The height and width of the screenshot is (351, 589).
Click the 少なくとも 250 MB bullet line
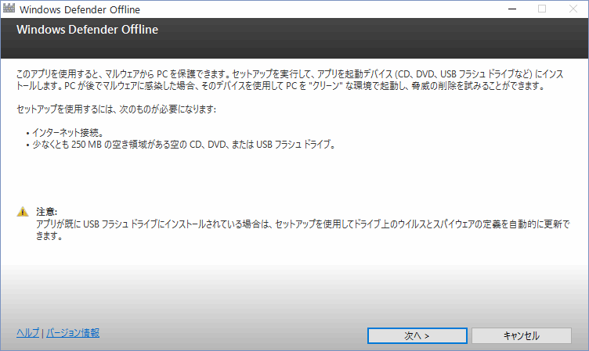click(184, 145)
